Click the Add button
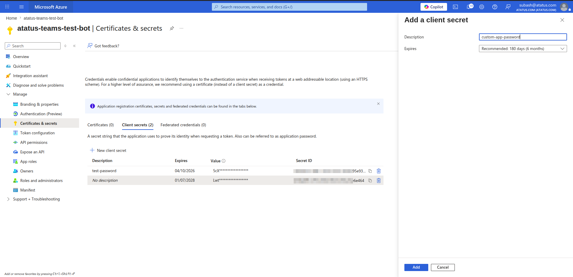 pos(416,267)
